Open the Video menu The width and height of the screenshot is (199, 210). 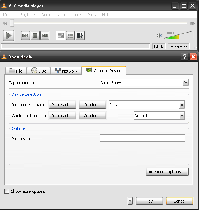pos(62,15)
